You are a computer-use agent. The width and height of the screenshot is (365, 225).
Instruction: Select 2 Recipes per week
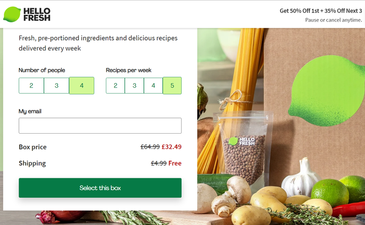pos(115,86)
